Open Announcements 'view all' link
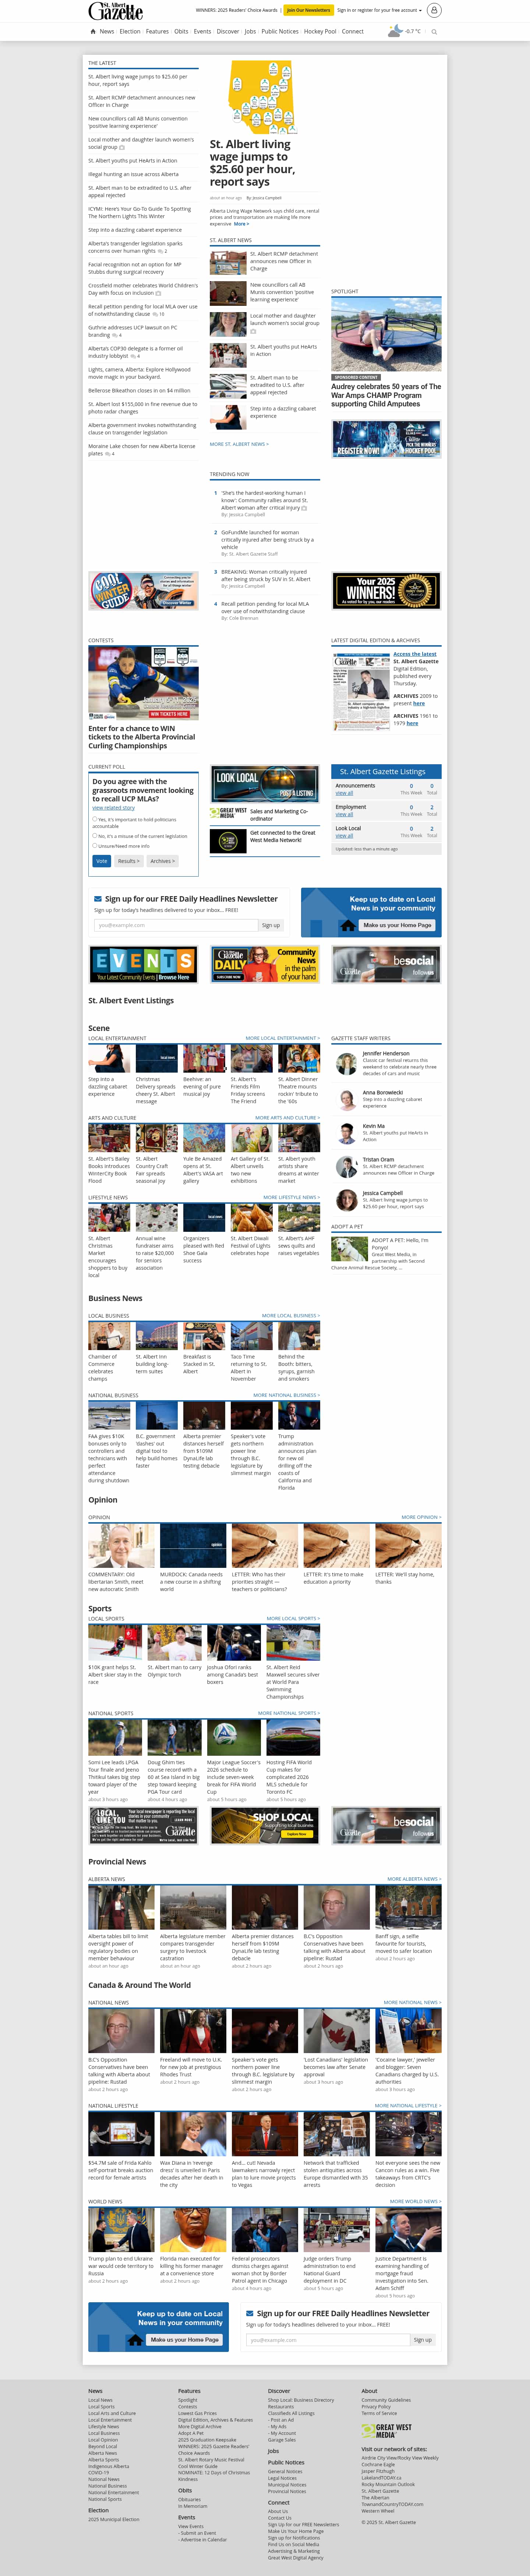This screenshot has width=530, height=2576. (x=344, y=793)
